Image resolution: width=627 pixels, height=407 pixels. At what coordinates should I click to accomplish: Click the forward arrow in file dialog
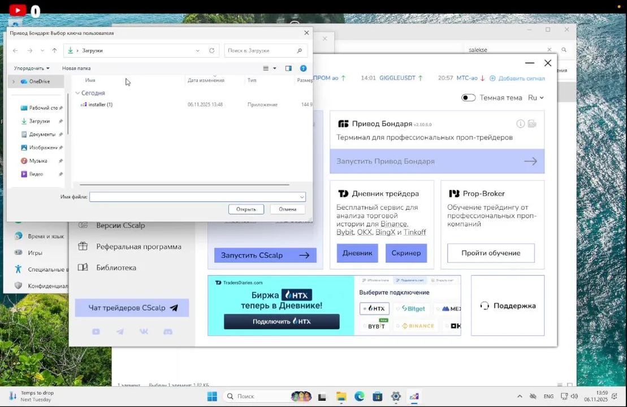coord(29,51)
